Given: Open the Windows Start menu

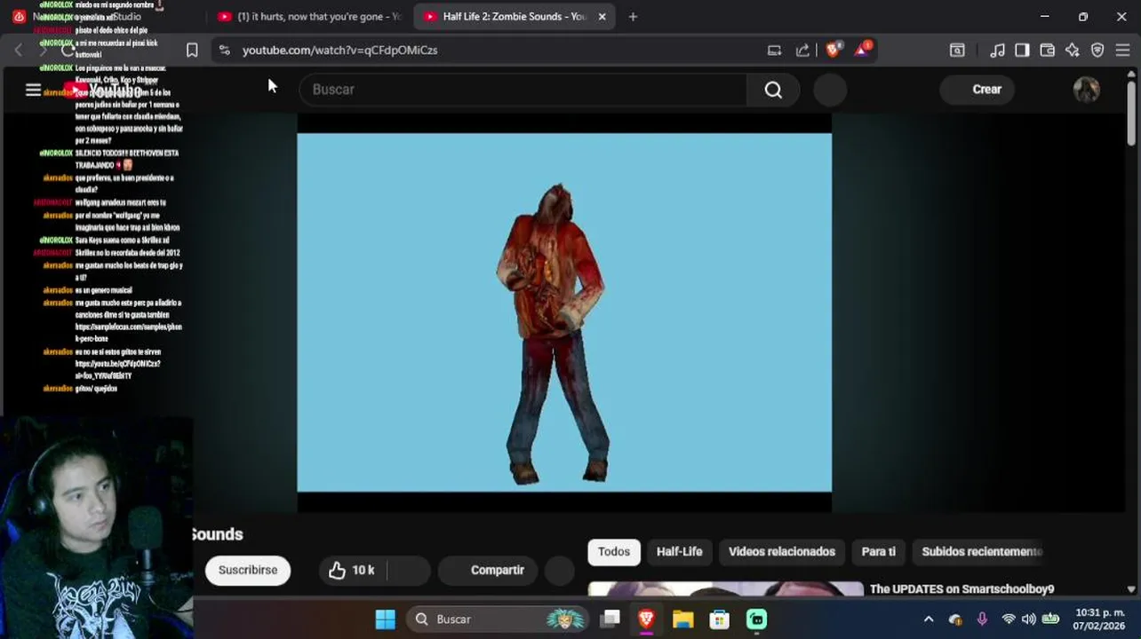Looking at the screenshot, I should [385, 619].
